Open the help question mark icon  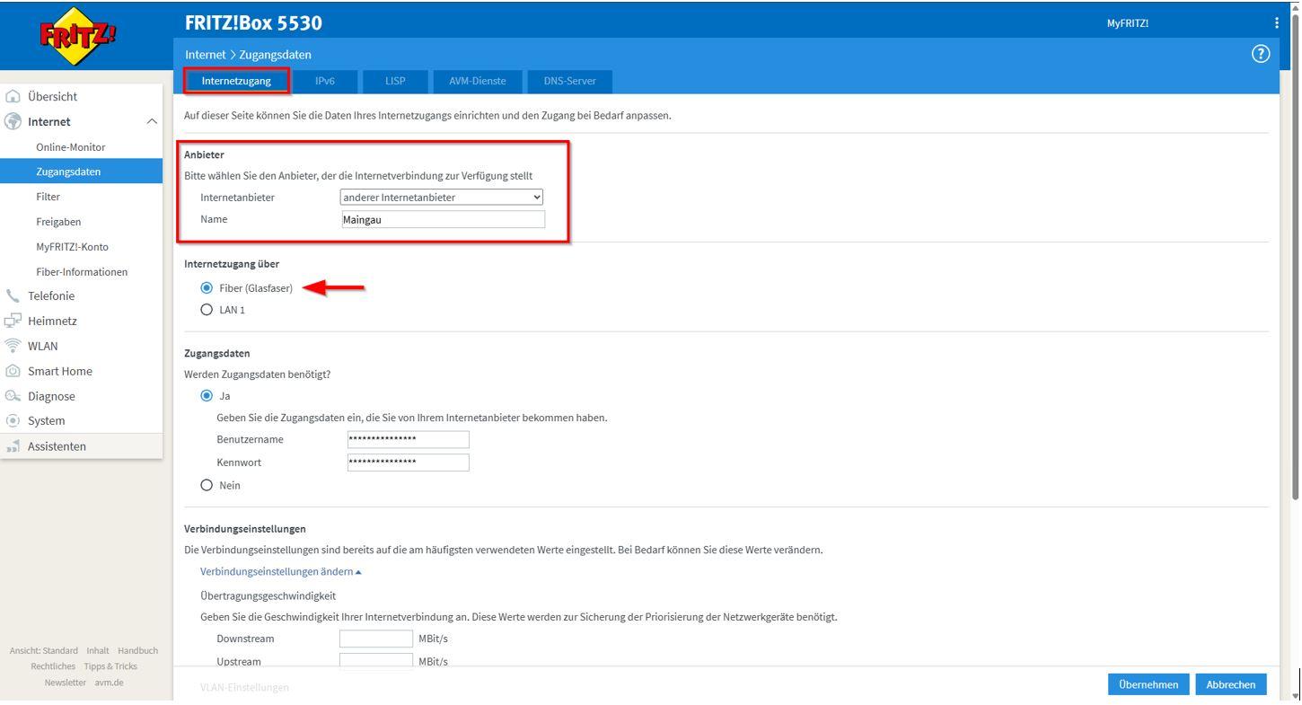[x=1261, y=54]
